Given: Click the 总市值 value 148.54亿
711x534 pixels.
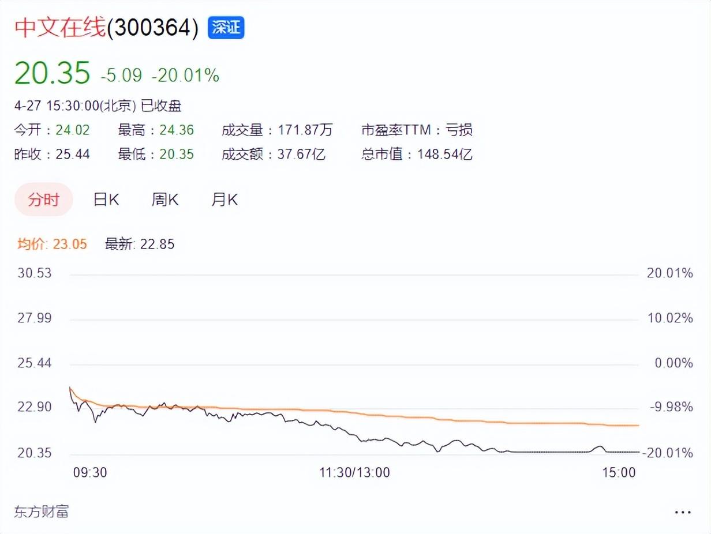Looking at the screenshot, I should click(x=444, y=155).
